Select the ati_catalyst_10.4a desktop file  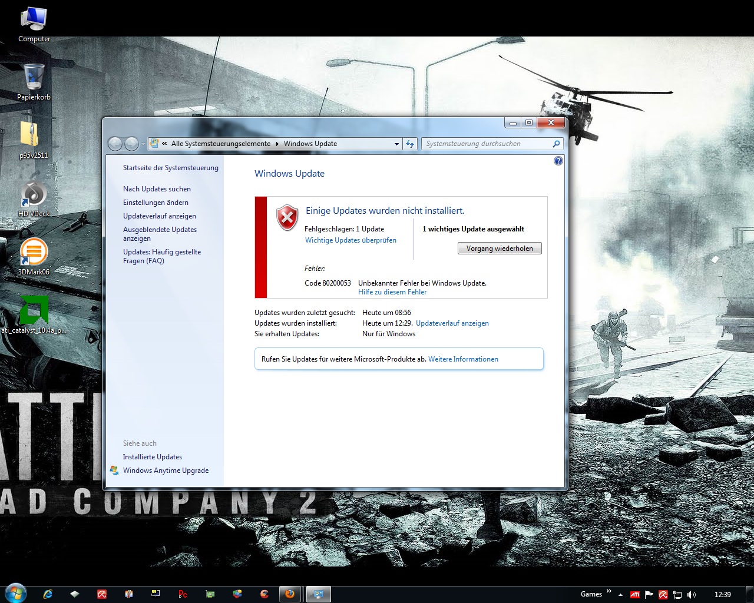(34, 315)
